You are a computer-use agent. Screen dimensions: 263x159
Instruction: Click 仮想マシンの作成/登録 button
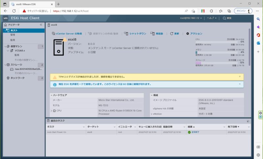(x=103, y=34)
